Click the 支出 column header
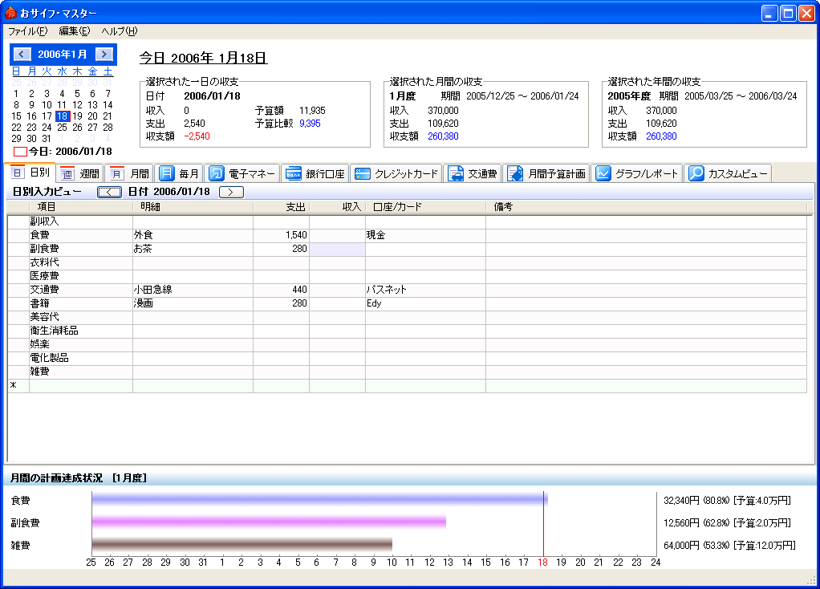This screenshot has height=589, width=820. pos(282,207)
